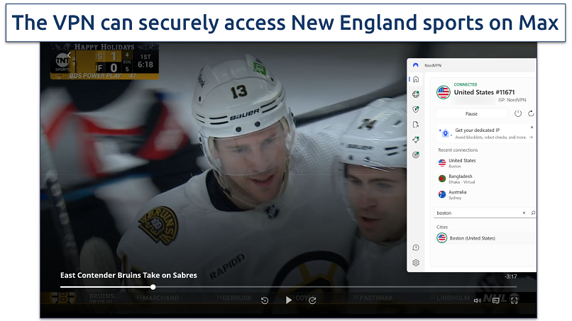The image size is (572, 321).
Task: Click the search magnifier icon
Action: (533, 213)
